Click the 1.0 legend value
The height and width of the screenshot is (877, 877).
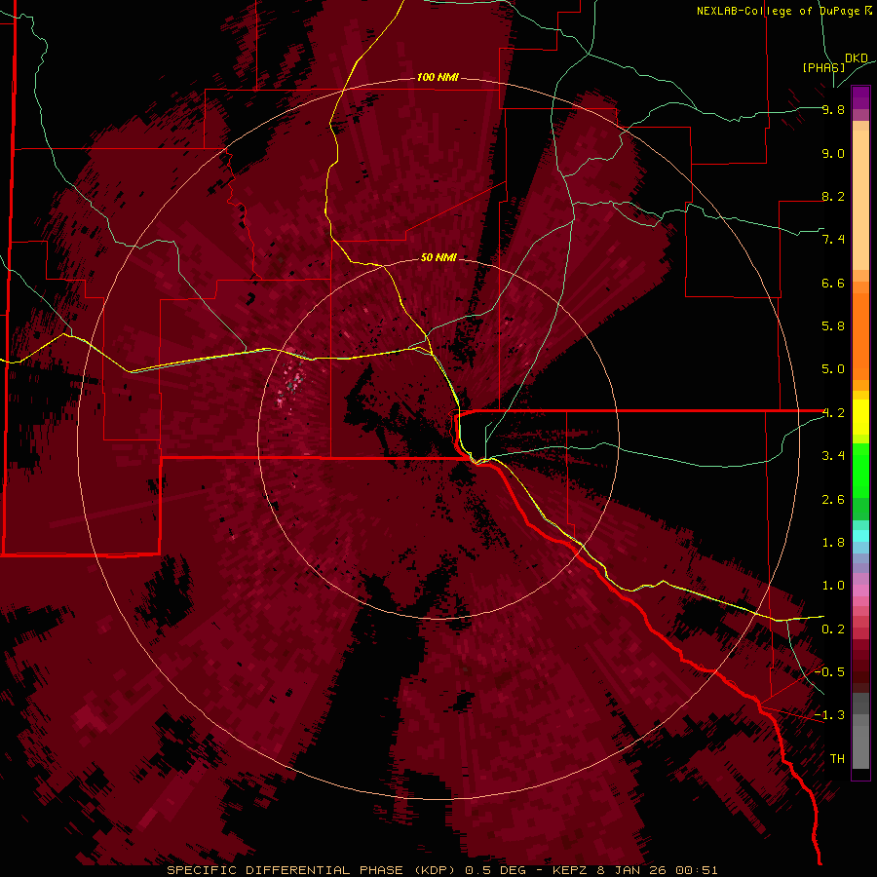833,586
